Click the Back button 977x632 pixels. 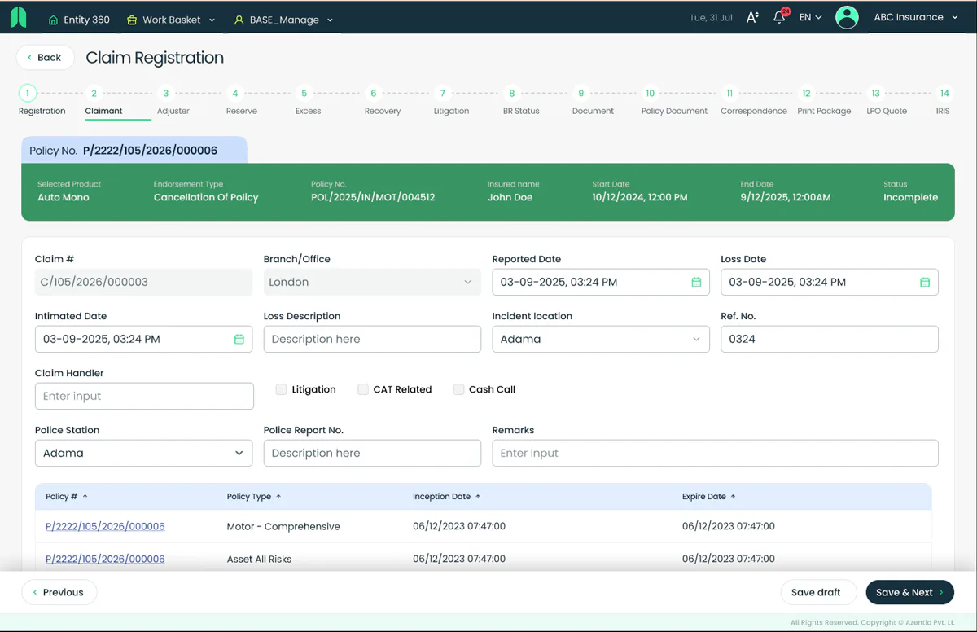pyautogui.click(x=45, y=58)
